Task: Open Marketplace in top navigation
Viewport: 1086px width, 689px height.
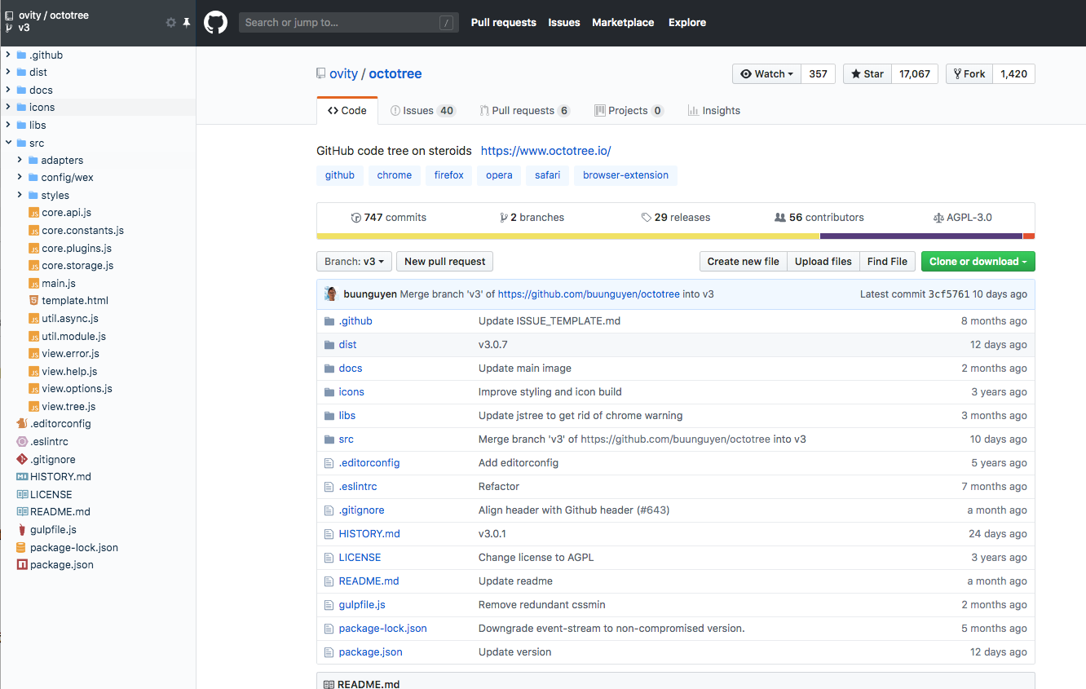Action: 623,23
